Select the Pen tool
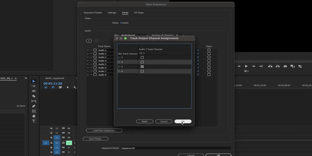The width and height of the screenshot is (312, 156). (34, 106)
